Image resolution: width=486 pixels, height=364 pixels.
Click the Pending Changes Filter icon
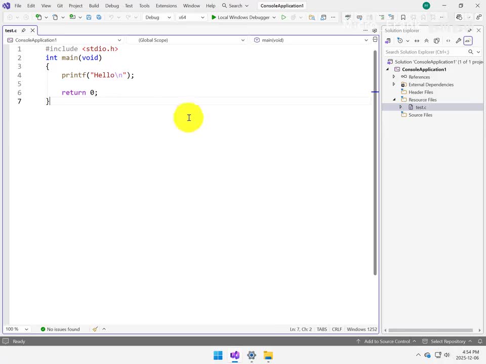[x=400, y=40]
